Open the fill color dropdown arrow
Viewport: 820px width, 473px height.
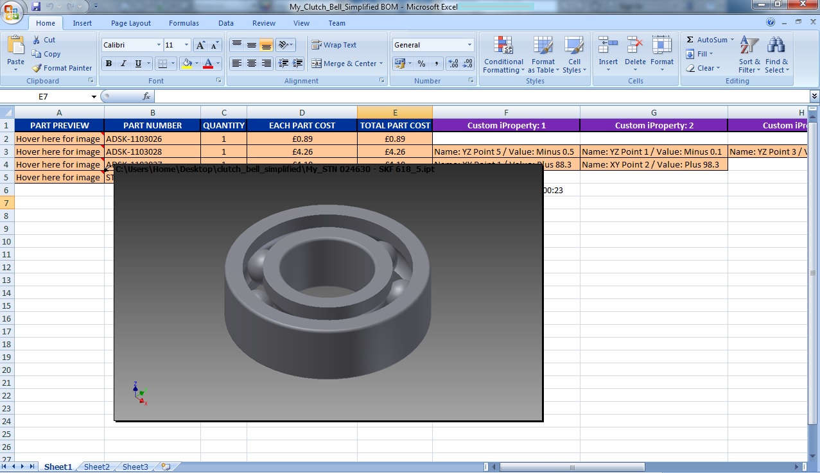pyautogui.click(x=196, y=64)
